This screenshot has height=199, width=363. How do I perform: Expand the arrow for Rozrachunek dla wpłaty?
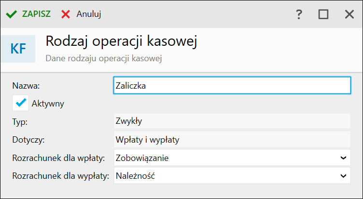(x=343, y=158)
